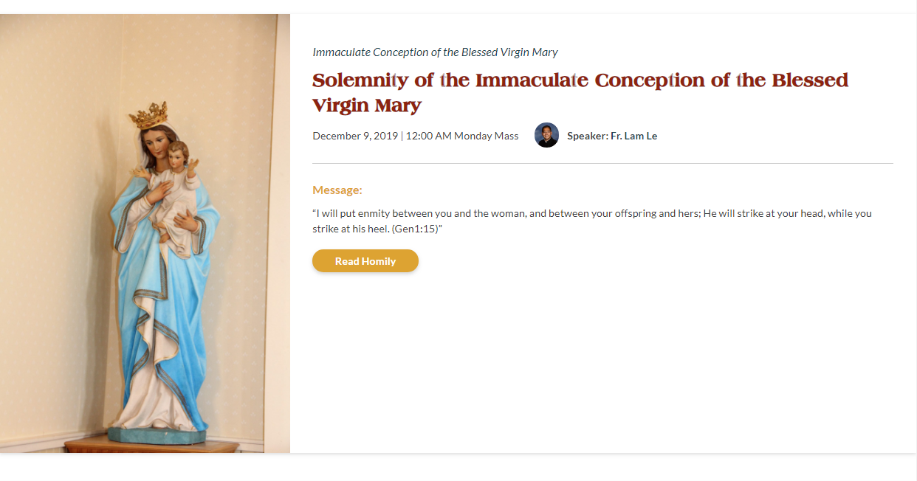Open the Solemnity of the Immaculate Conception title
Screen dimensions: 917x481
click(580, 80)
